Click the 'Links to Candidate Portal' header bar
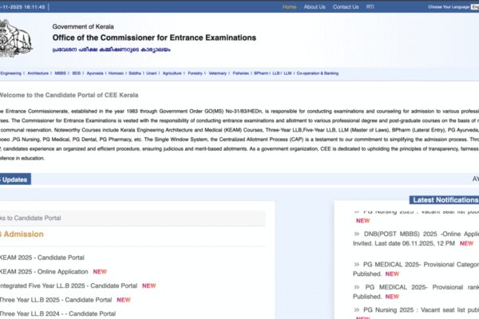 coord(133,219)
